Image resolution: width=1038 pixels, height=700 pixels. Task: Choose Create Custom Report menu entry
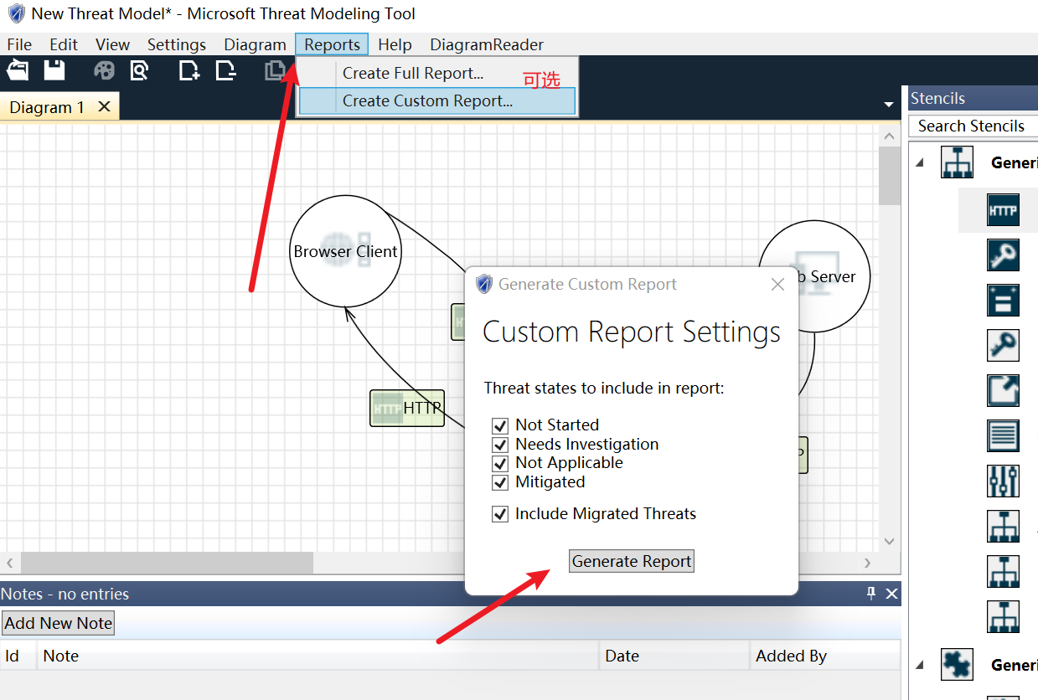pyautogui.click(x=436, y=100)
